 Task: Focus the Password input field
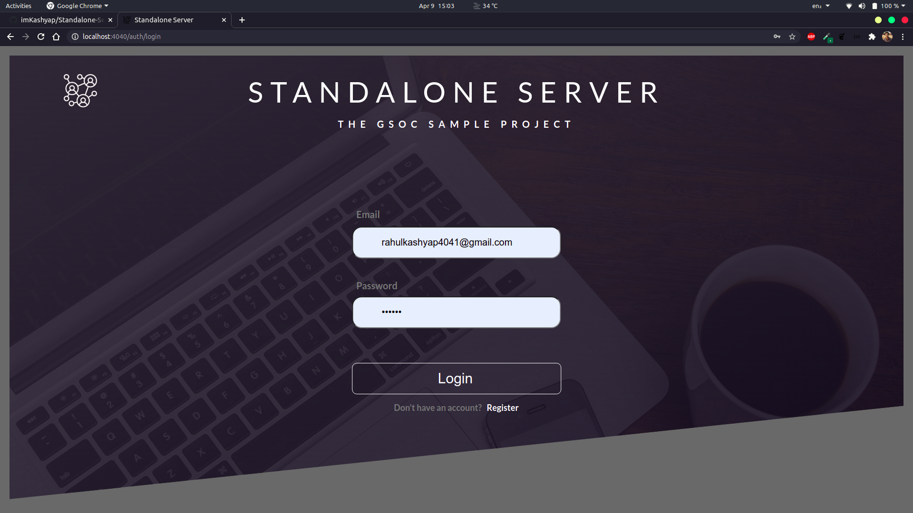pyautogui.click(x=456, y=312)
